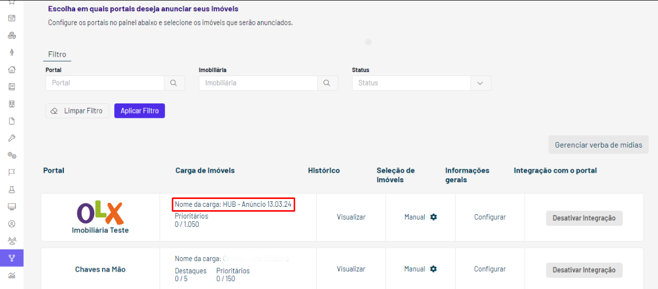658x289 pixels.
Task: Open the chart analytics sidebar icon
Action: click(12, 275)
